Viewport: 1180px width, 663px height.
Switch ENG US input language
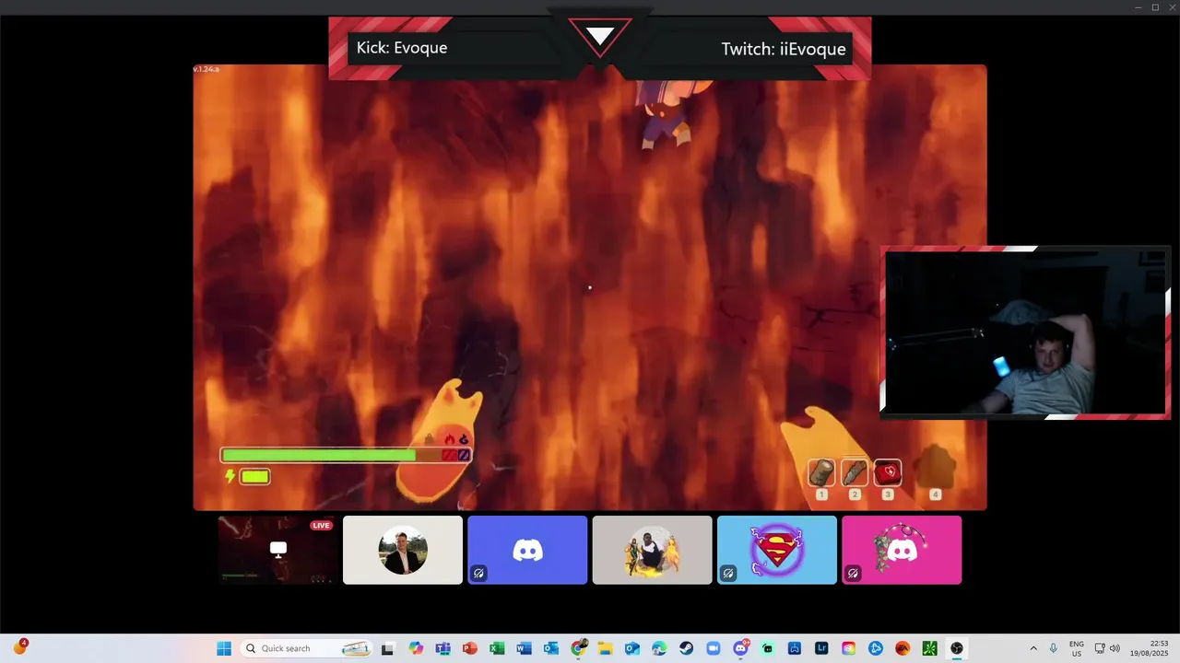click(1077, 648)
